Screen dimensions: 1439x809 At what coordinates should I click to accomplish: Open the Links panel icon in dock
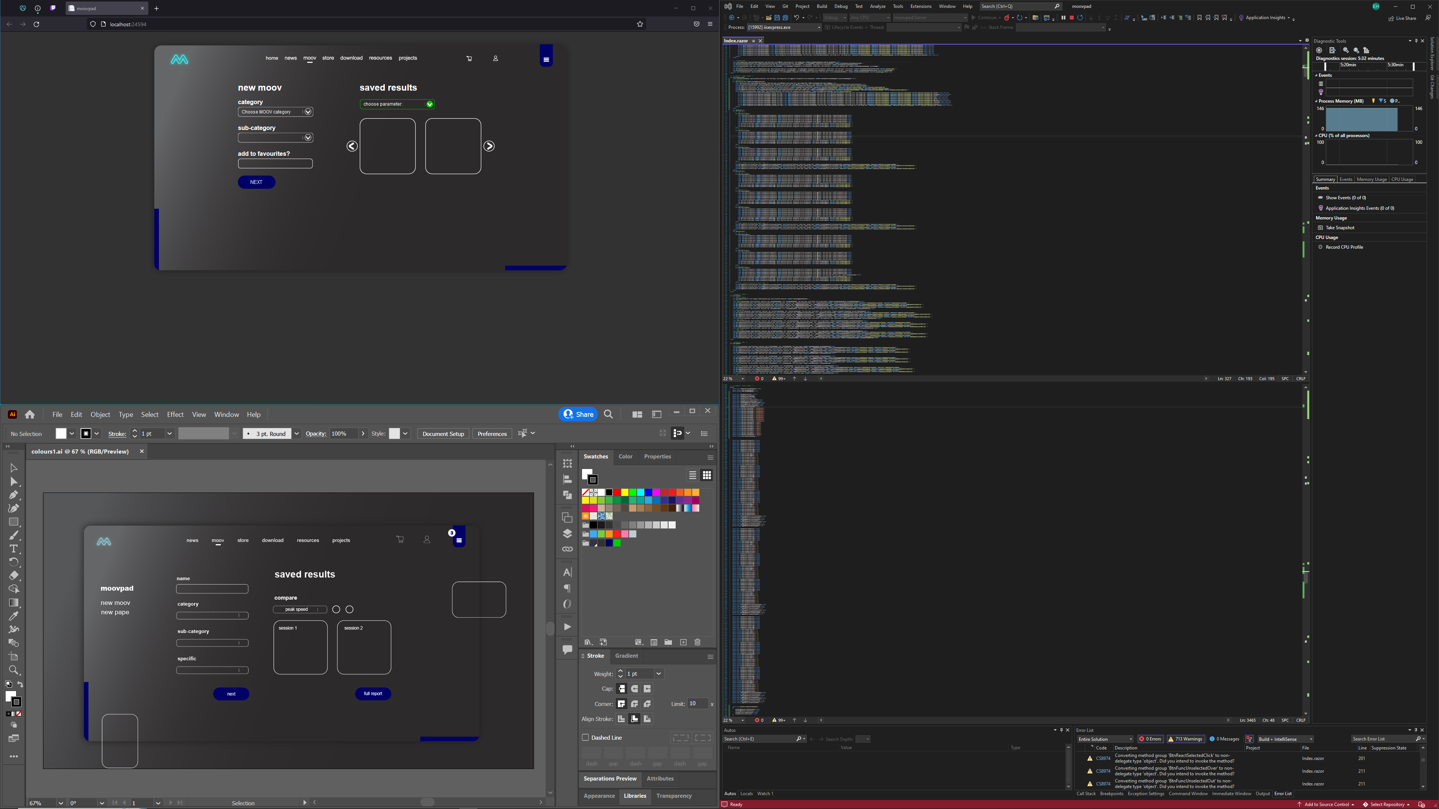[x=568, y=549]
